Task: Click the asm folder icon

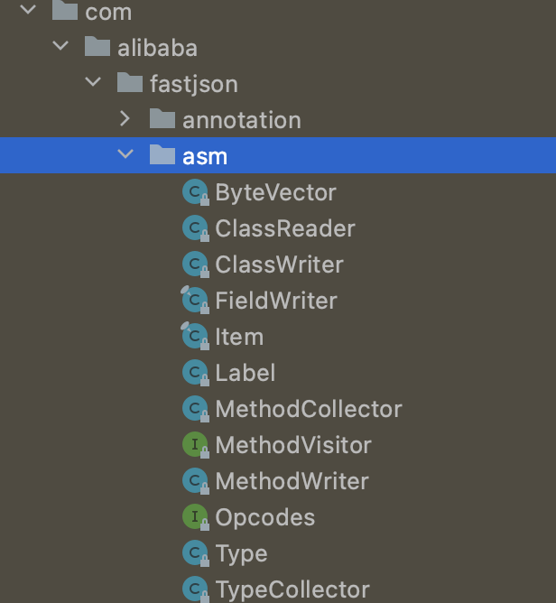Action: [162, 155]
